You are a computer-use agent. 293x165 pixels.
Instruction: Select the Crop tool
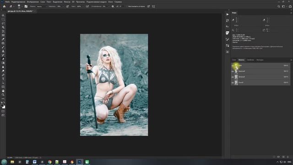point(3,31)
